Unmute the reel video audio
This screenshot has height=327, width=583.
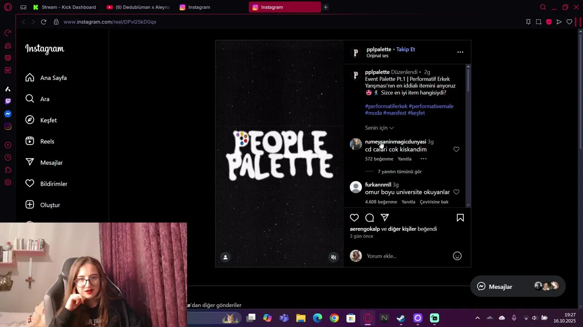point(333,257)
